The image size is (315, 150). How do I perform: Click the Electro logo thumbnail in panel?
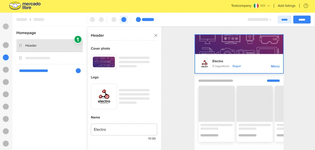[104, 96]
